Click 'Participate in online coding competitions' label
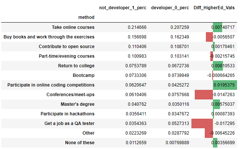The height and width of the screenshot is (149, 240). coord(51,85)
